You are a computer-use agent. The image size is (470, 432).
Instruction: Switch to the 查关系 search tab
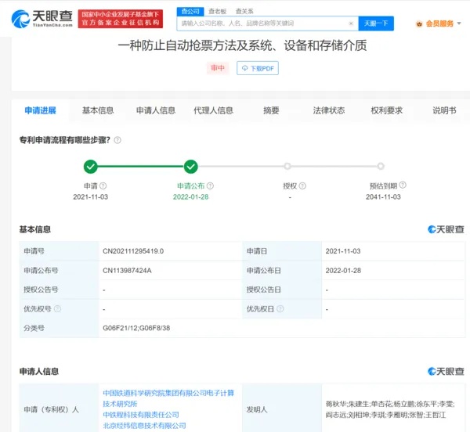tap(244, 11)
